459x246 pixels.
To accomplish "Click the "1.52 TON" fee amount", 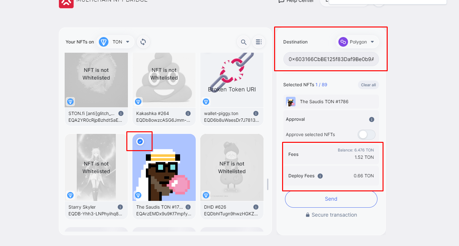I will 364,157.
